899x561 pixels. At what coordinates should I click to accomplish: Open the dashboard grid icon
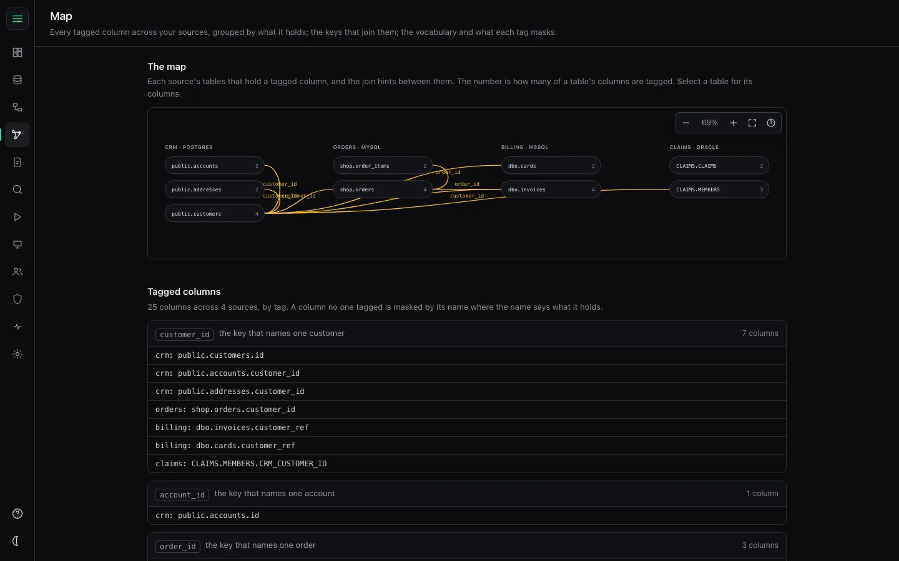coord(17,52)
